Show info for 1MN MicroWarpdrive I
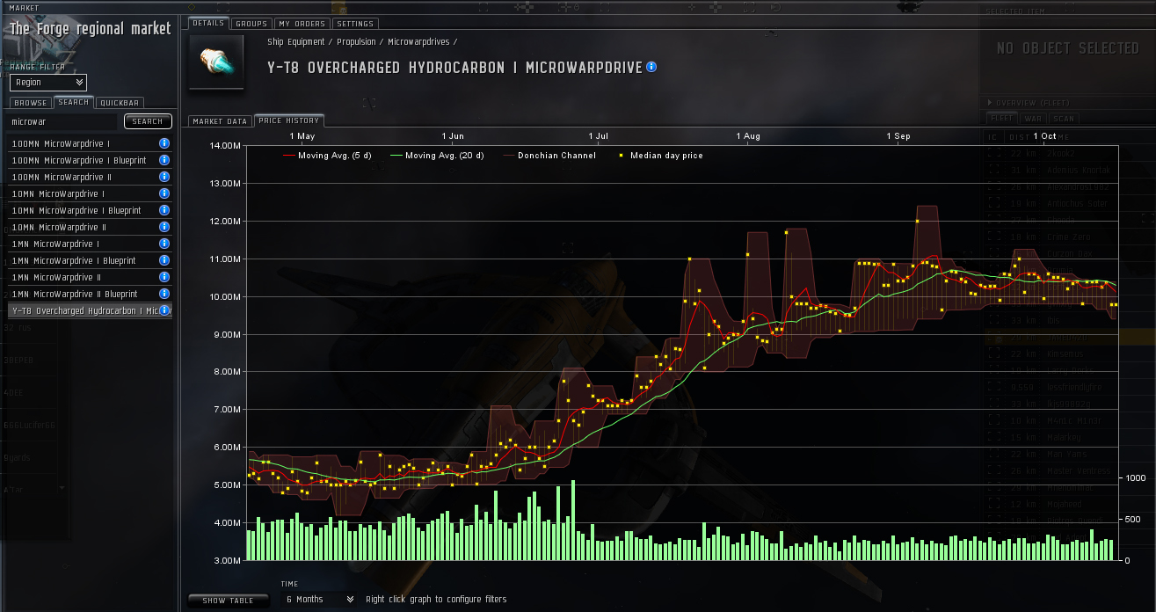The image size is (1156, 612). [164, 244]
